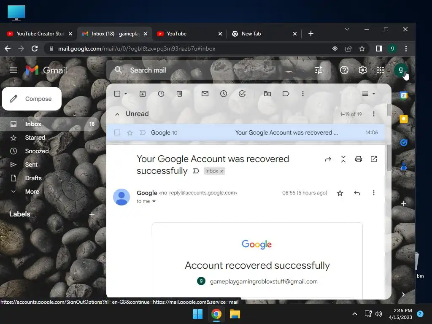The width and height of the screenshot is (432, 324).
Task: Click the Move to folder icon
Action: pyautogui.click(x=267, y=94)
